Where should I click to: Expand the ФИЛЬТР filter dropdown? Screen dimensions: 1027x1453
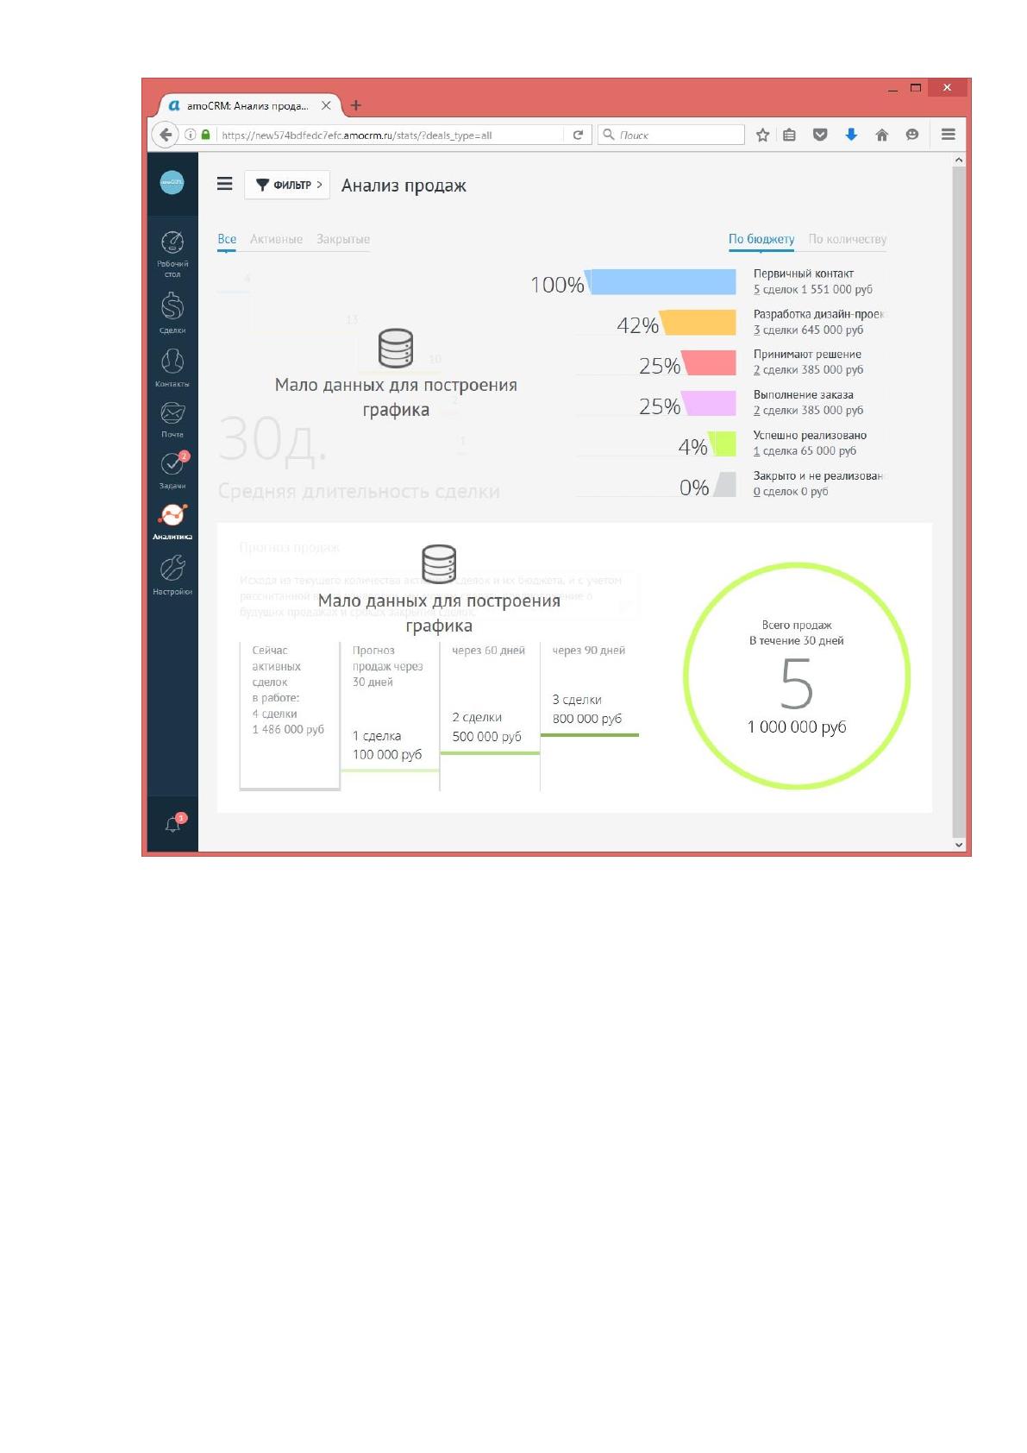[287, 185]
